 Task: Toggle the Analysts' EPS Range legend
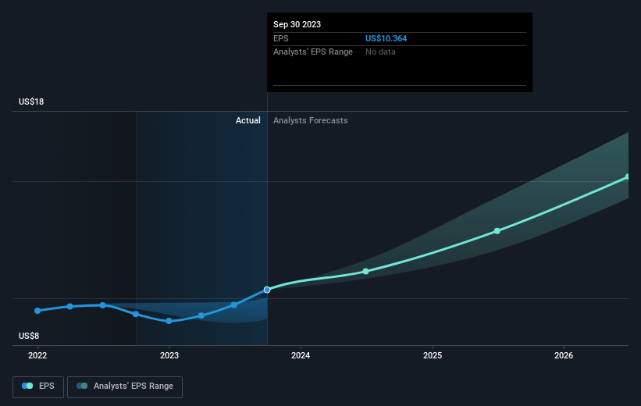(125, 386)
